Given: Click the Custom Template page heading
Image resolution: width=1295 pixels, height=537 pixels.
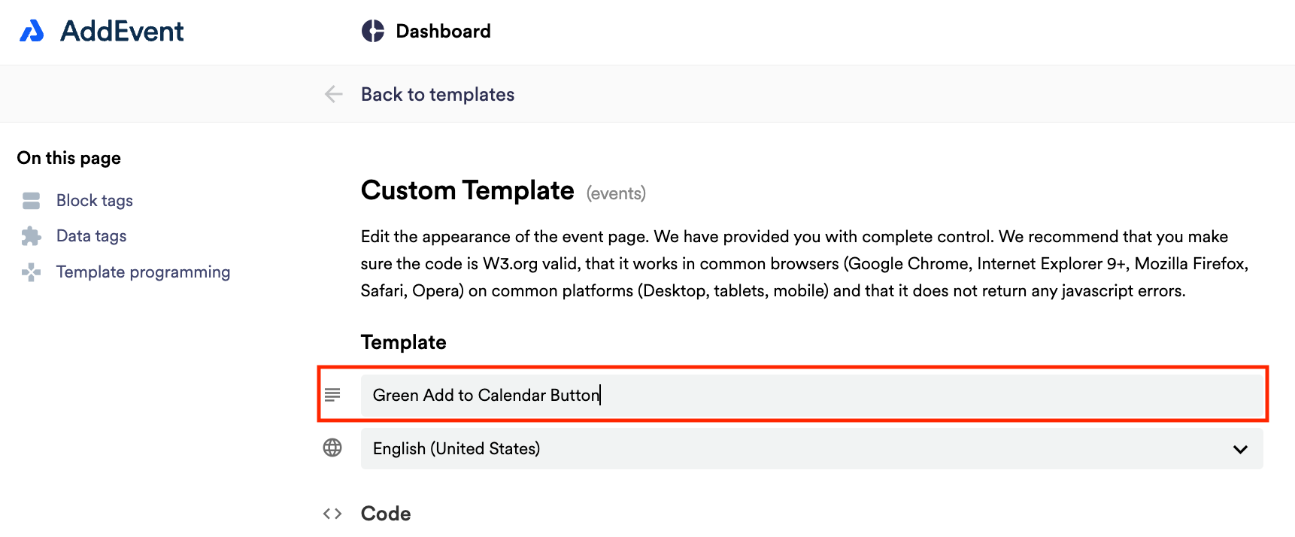Looking at the screenshot, I should pyautogui.click(x=468, y=190).
